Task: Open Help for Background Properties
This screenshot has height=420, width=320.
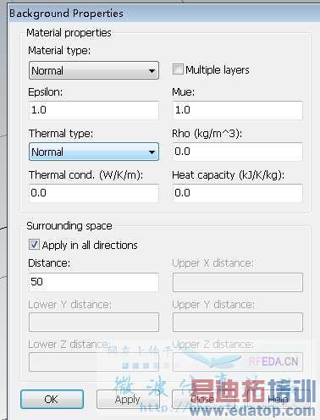Action: tap(278, 399)
